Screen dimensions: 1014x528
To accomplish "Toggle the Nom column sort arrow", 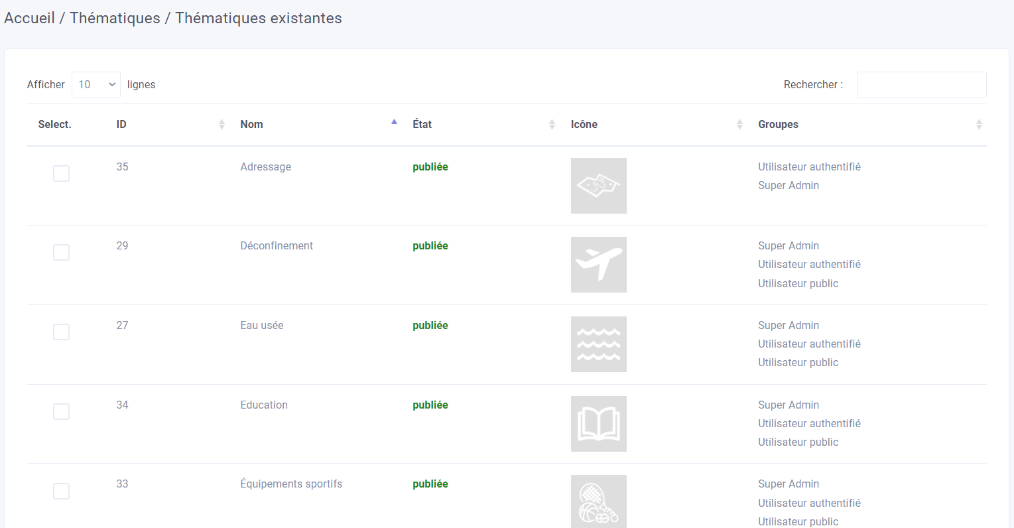I will click(394, 123).
